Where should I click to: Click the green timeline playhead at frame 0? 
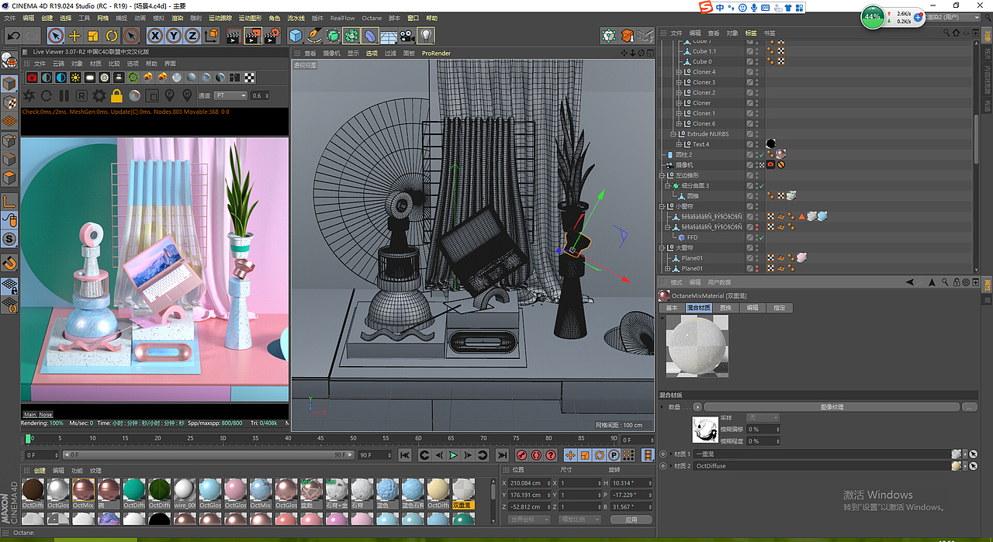[28, 439]
